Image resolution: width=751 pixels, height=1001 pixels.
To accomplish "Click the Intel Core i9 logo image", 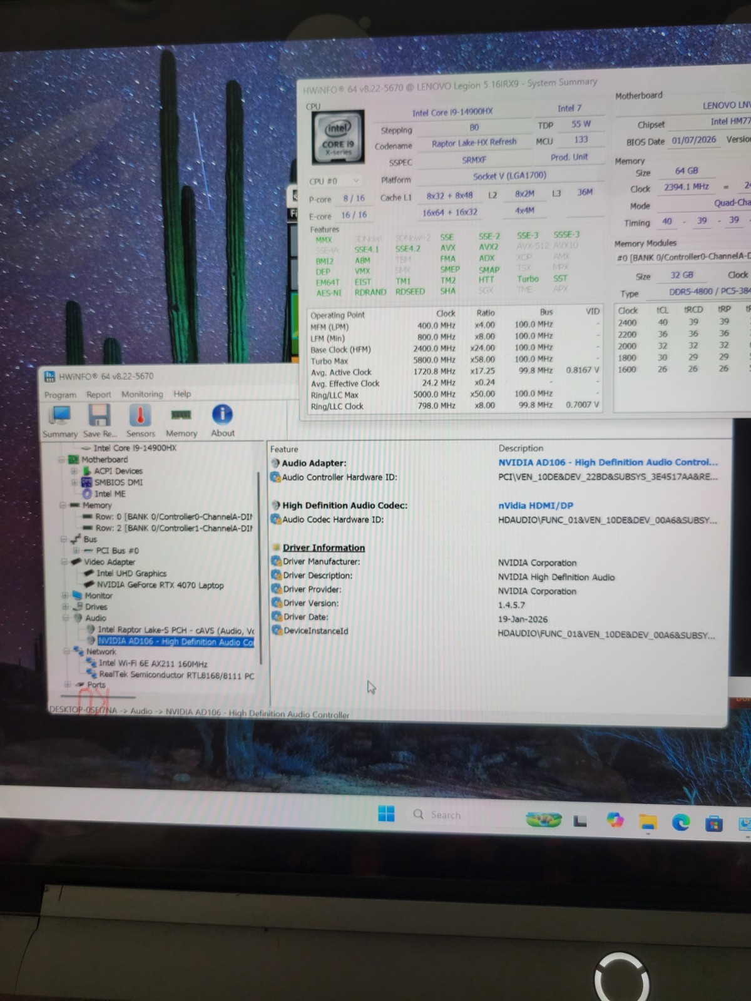I will (338, 139).
